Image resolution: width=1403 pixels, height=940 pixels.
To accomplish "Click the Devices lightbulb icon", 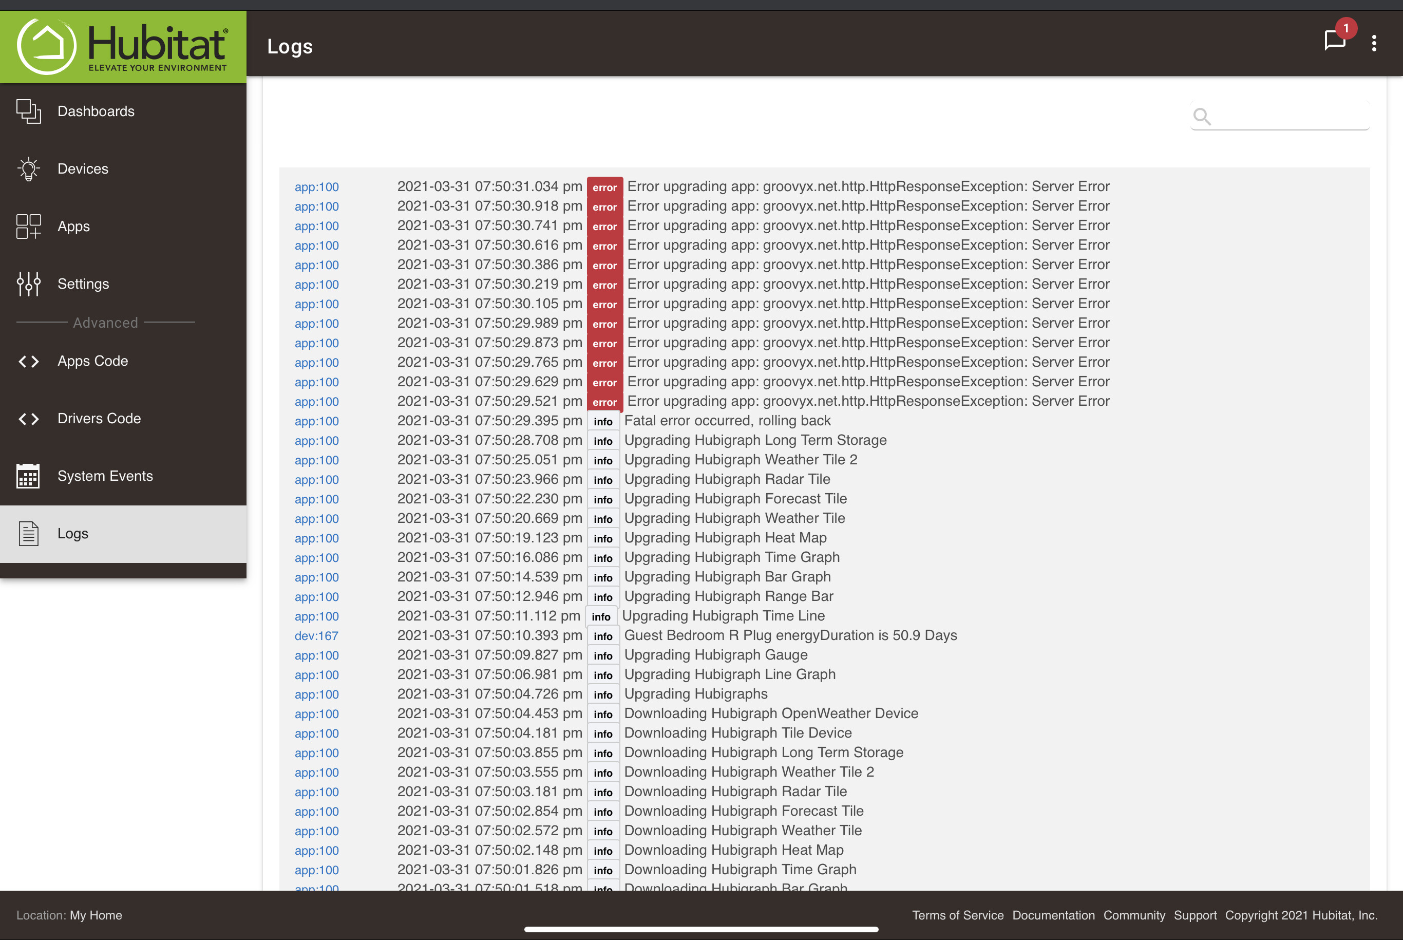I will coord(28,169).
